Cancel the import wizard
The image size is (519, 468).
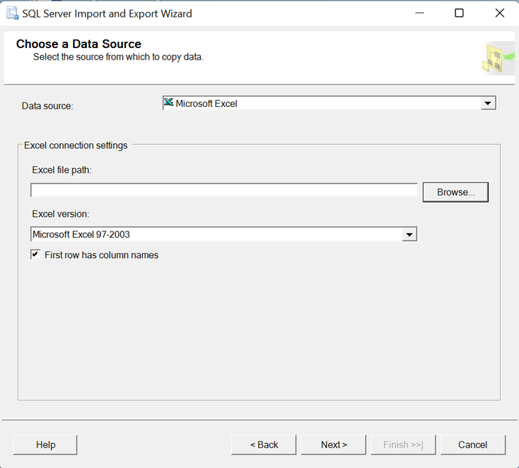click(x=473, y=445)
